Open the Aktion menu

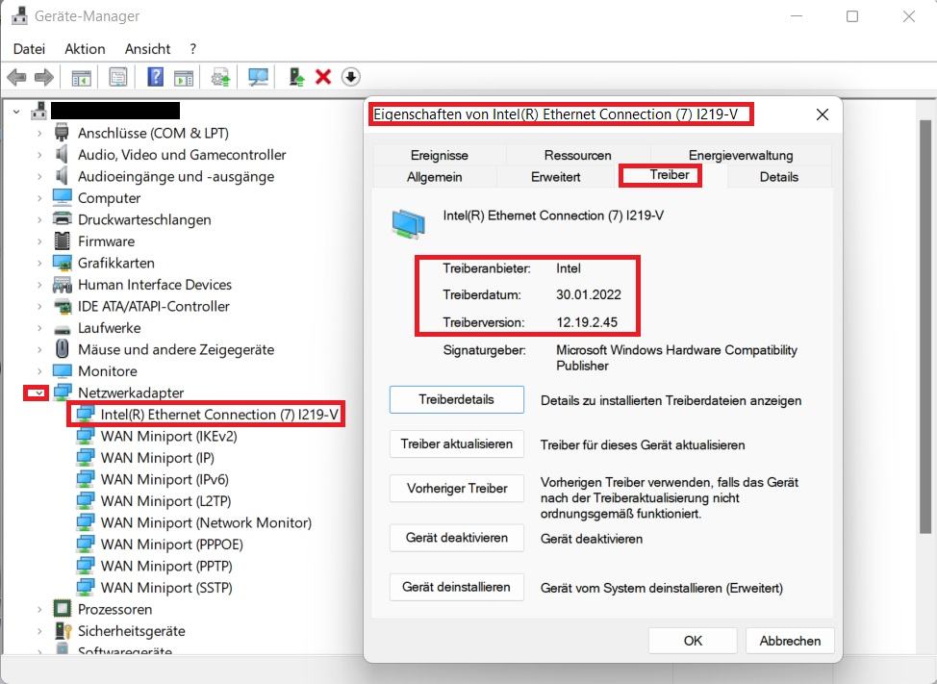point(85,49)
